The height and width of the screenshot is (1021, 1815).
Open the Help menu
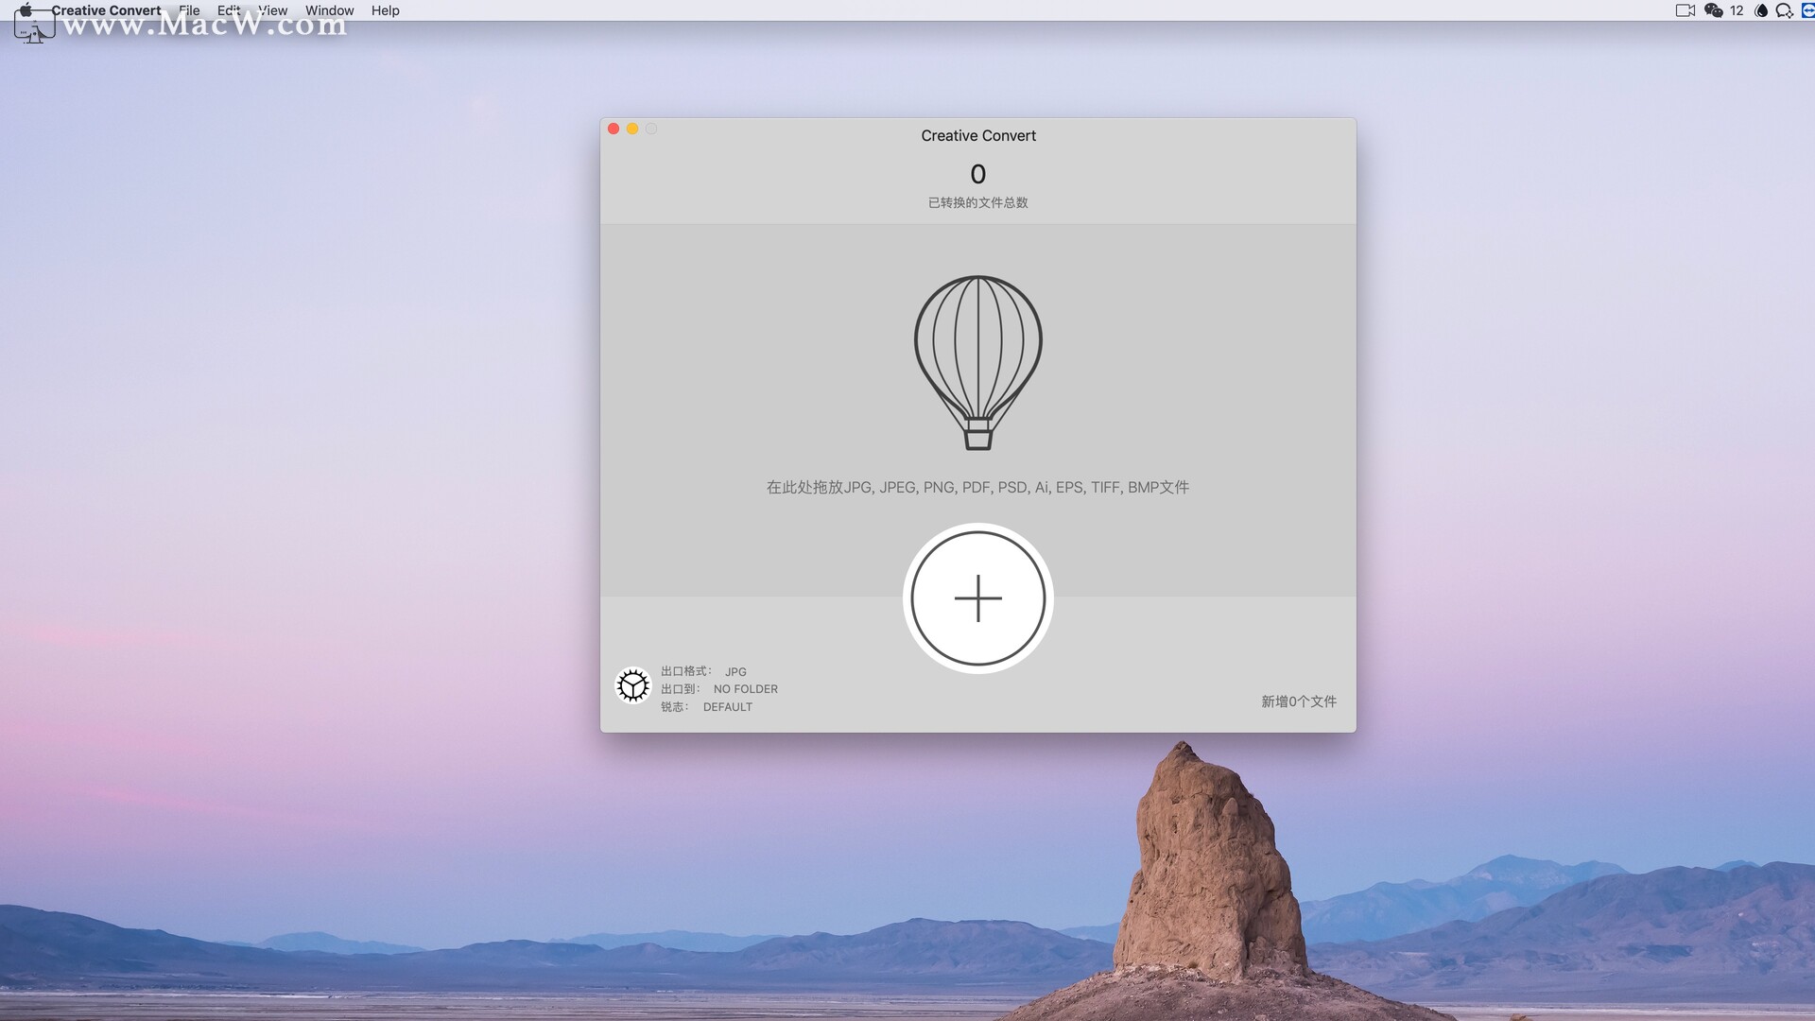tap(385, 10)
